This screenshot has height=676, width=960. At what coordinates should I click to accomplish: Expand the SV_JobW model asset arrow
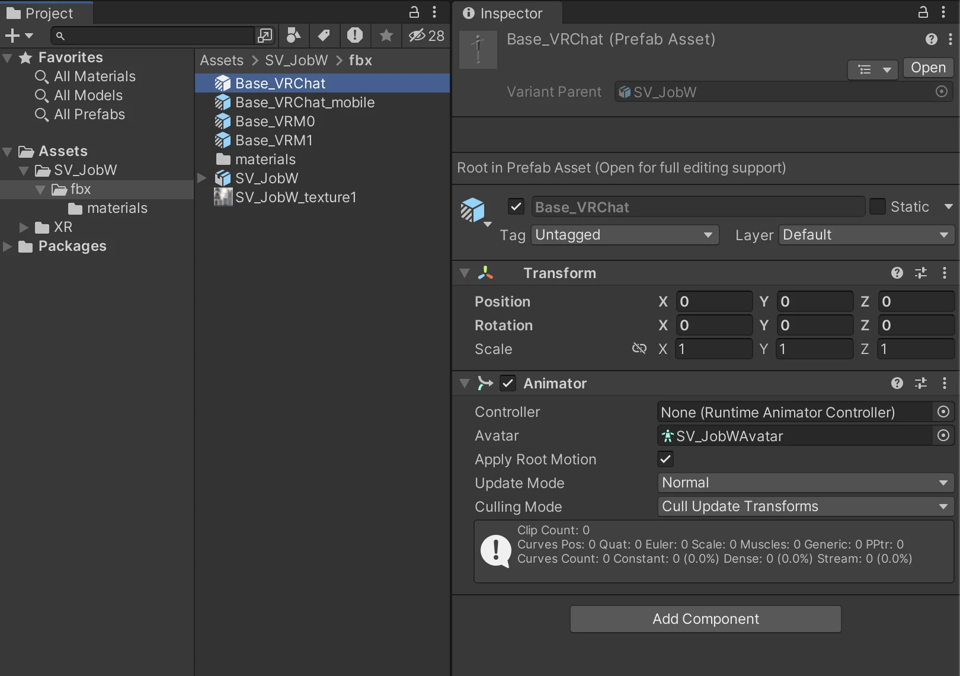[x=202, y=178]
